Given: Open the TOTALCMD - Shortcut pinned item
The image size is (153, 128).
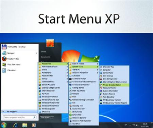Looking at the screenshot, I should pyautogui.click(x=20, y=47).
